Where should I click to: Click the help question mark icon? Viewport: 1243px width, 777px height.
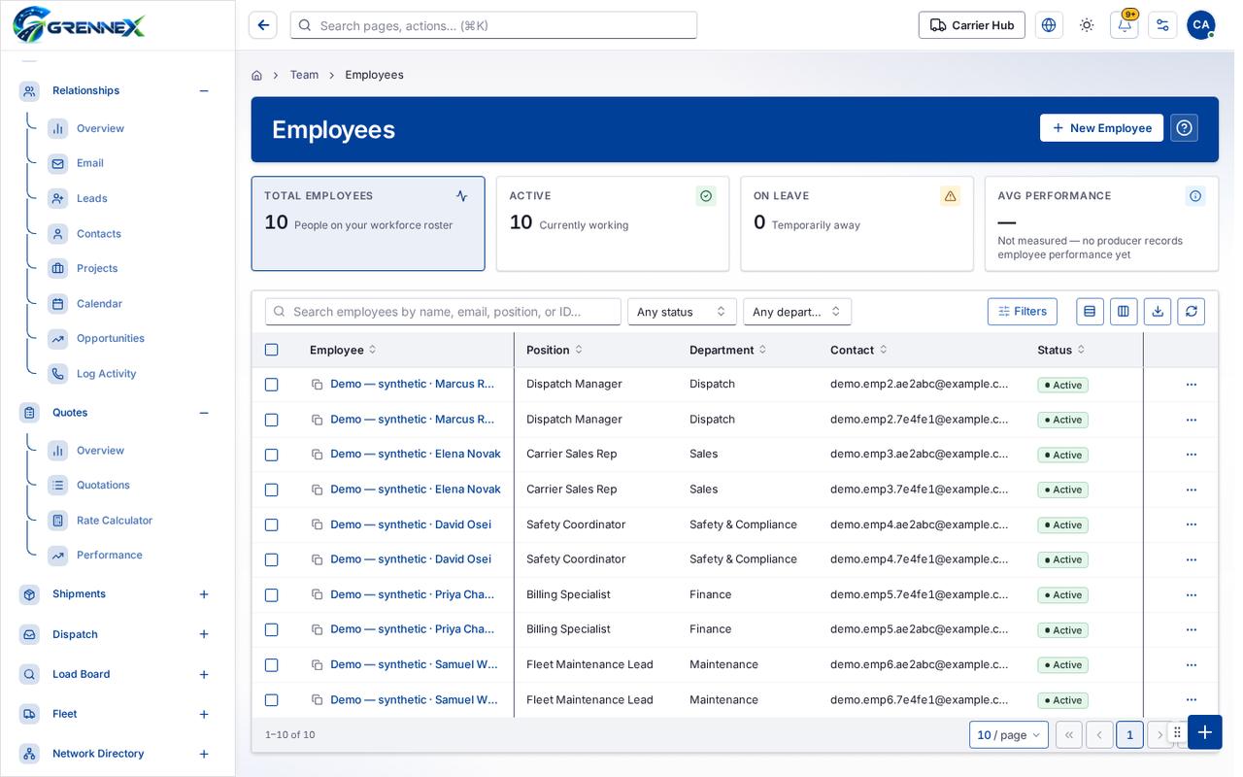1184,128
